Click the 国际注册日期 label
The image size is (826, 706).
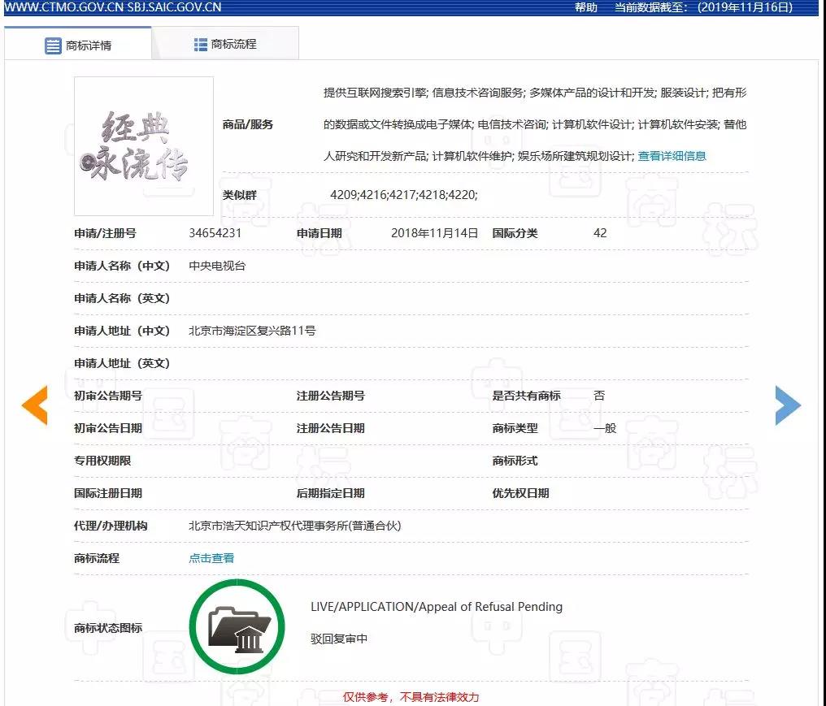click(x=108, y=493)
